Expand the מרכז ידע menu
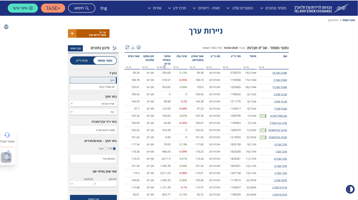The width and height of the screenshot is (358, 200). (x=177, y=8)
